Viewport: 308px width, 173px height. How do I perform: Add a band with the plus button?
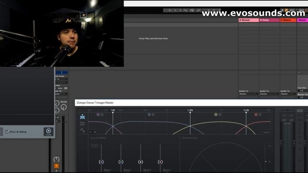coord(95,132)
